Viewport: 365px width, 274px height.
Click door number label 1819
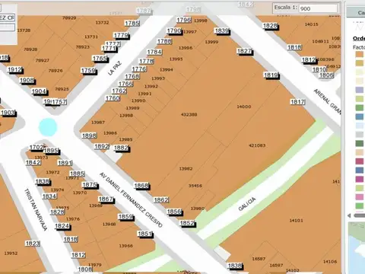tap(271, 75)
